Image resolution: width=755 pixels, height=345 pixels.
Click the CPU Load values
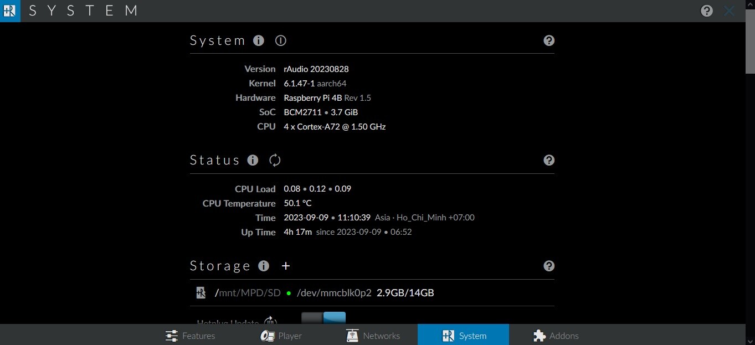tap(317, 189)
